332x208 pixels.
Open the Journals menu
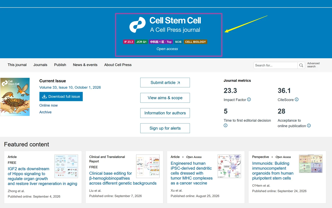[40, 65]
